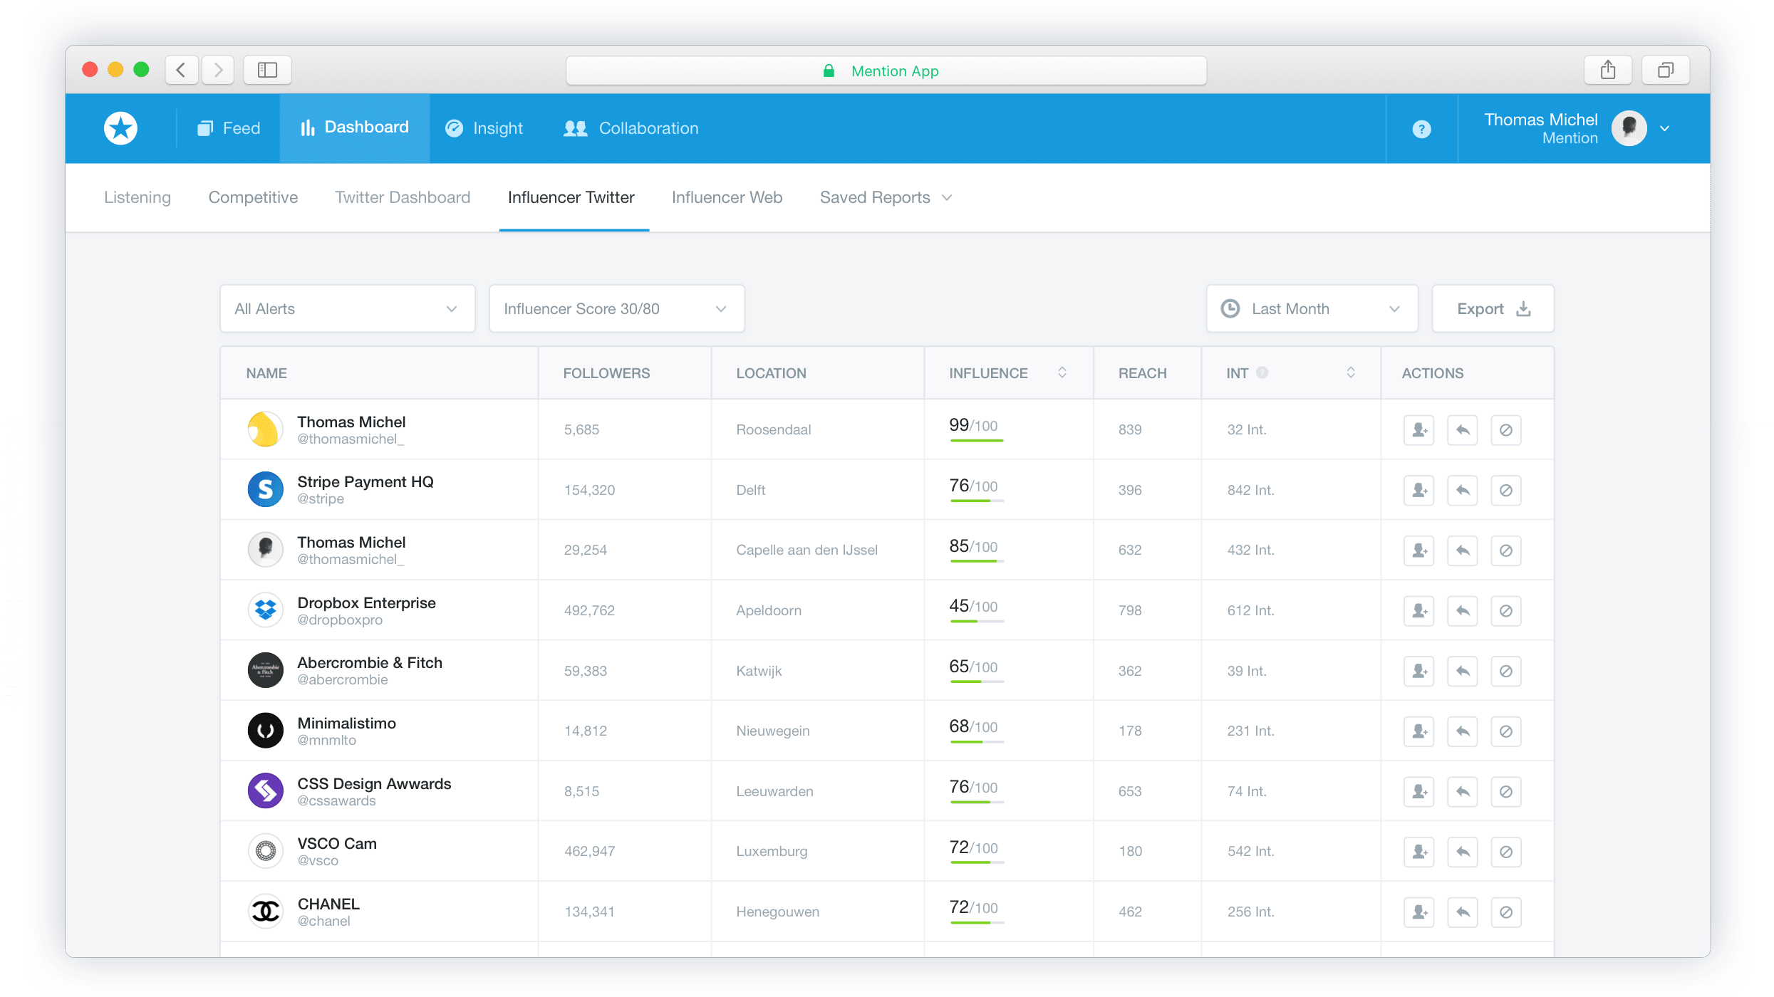Sort table by INFLUENCE column arrows
This screenshot has width=1774, height=997.
click(1062, 372)
